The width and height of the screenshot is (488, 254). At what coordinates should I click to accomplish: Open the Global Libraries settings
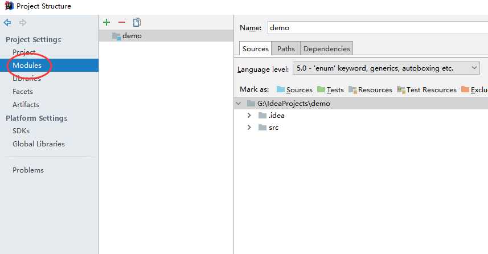pos(39,144)
